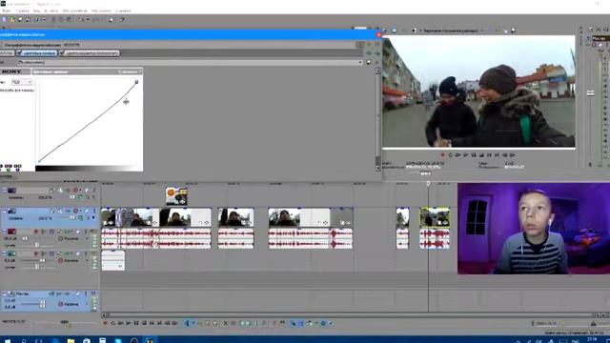The height and width of the screenshot is (343, 610).
Task: Click the stop button under the preview window
Action: tap(481, 155)
